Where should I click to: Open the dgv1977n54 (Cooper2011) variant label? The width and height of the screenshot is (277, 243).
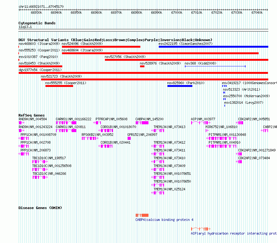tap(40, 70)
